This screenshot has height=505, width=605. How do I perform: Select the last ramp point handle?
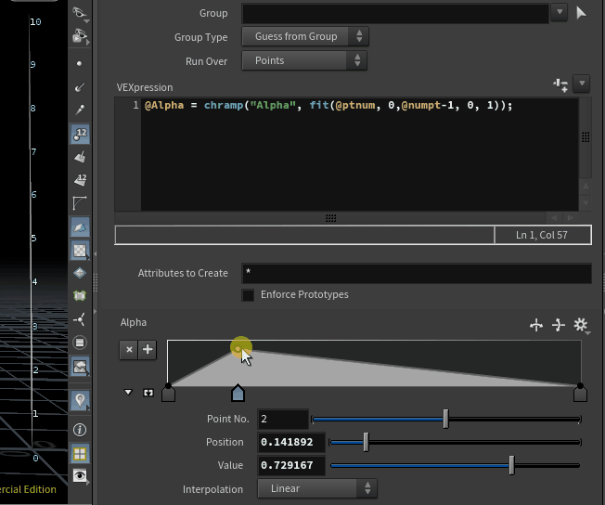click(x=580, y=394)
